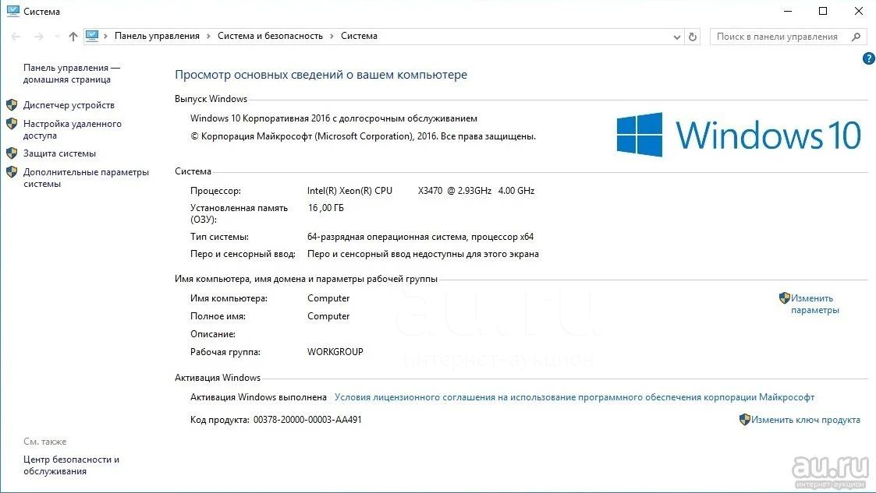This screenshot has height=493, width=876.
Task: Click 'Изменить ключ продукта' link
Action: click(806, 420)
